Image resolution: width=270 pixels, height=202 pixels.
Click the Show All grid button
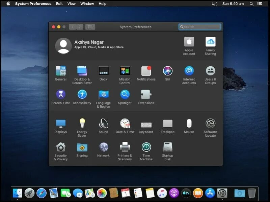(90, 27)
